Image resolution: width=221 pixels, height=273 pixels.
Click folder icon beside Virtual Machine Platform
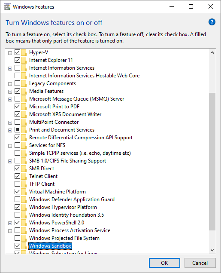click(x=24, y=192)
